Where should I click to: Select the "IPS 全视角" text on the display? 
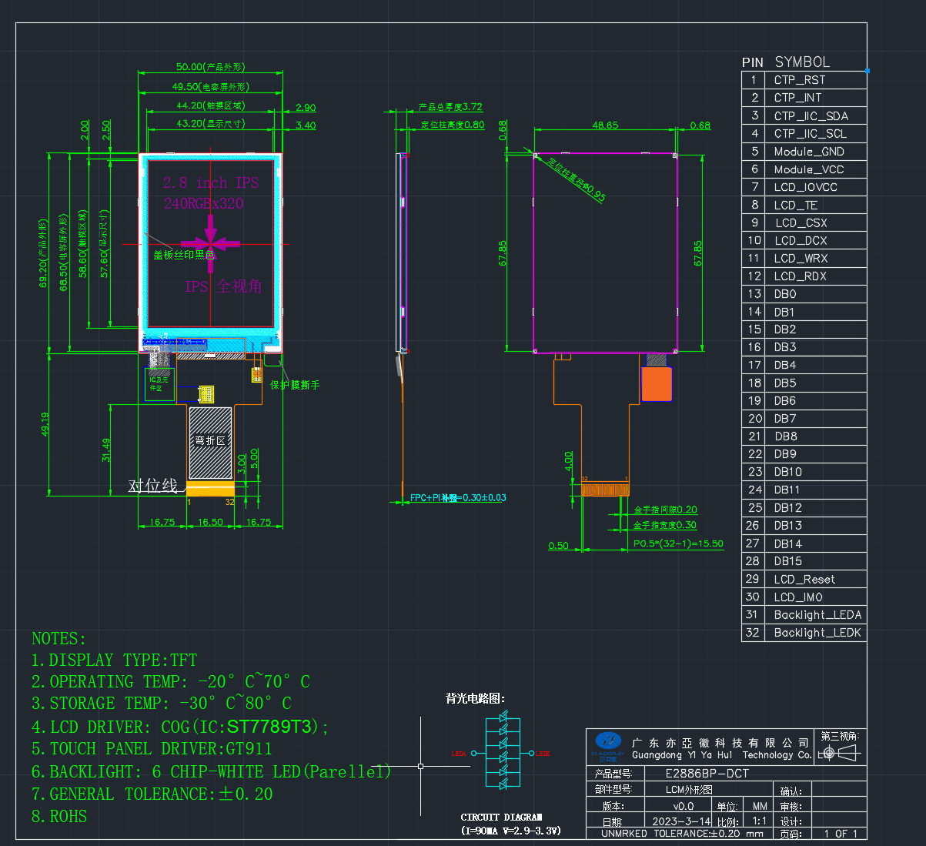[223, 286]
